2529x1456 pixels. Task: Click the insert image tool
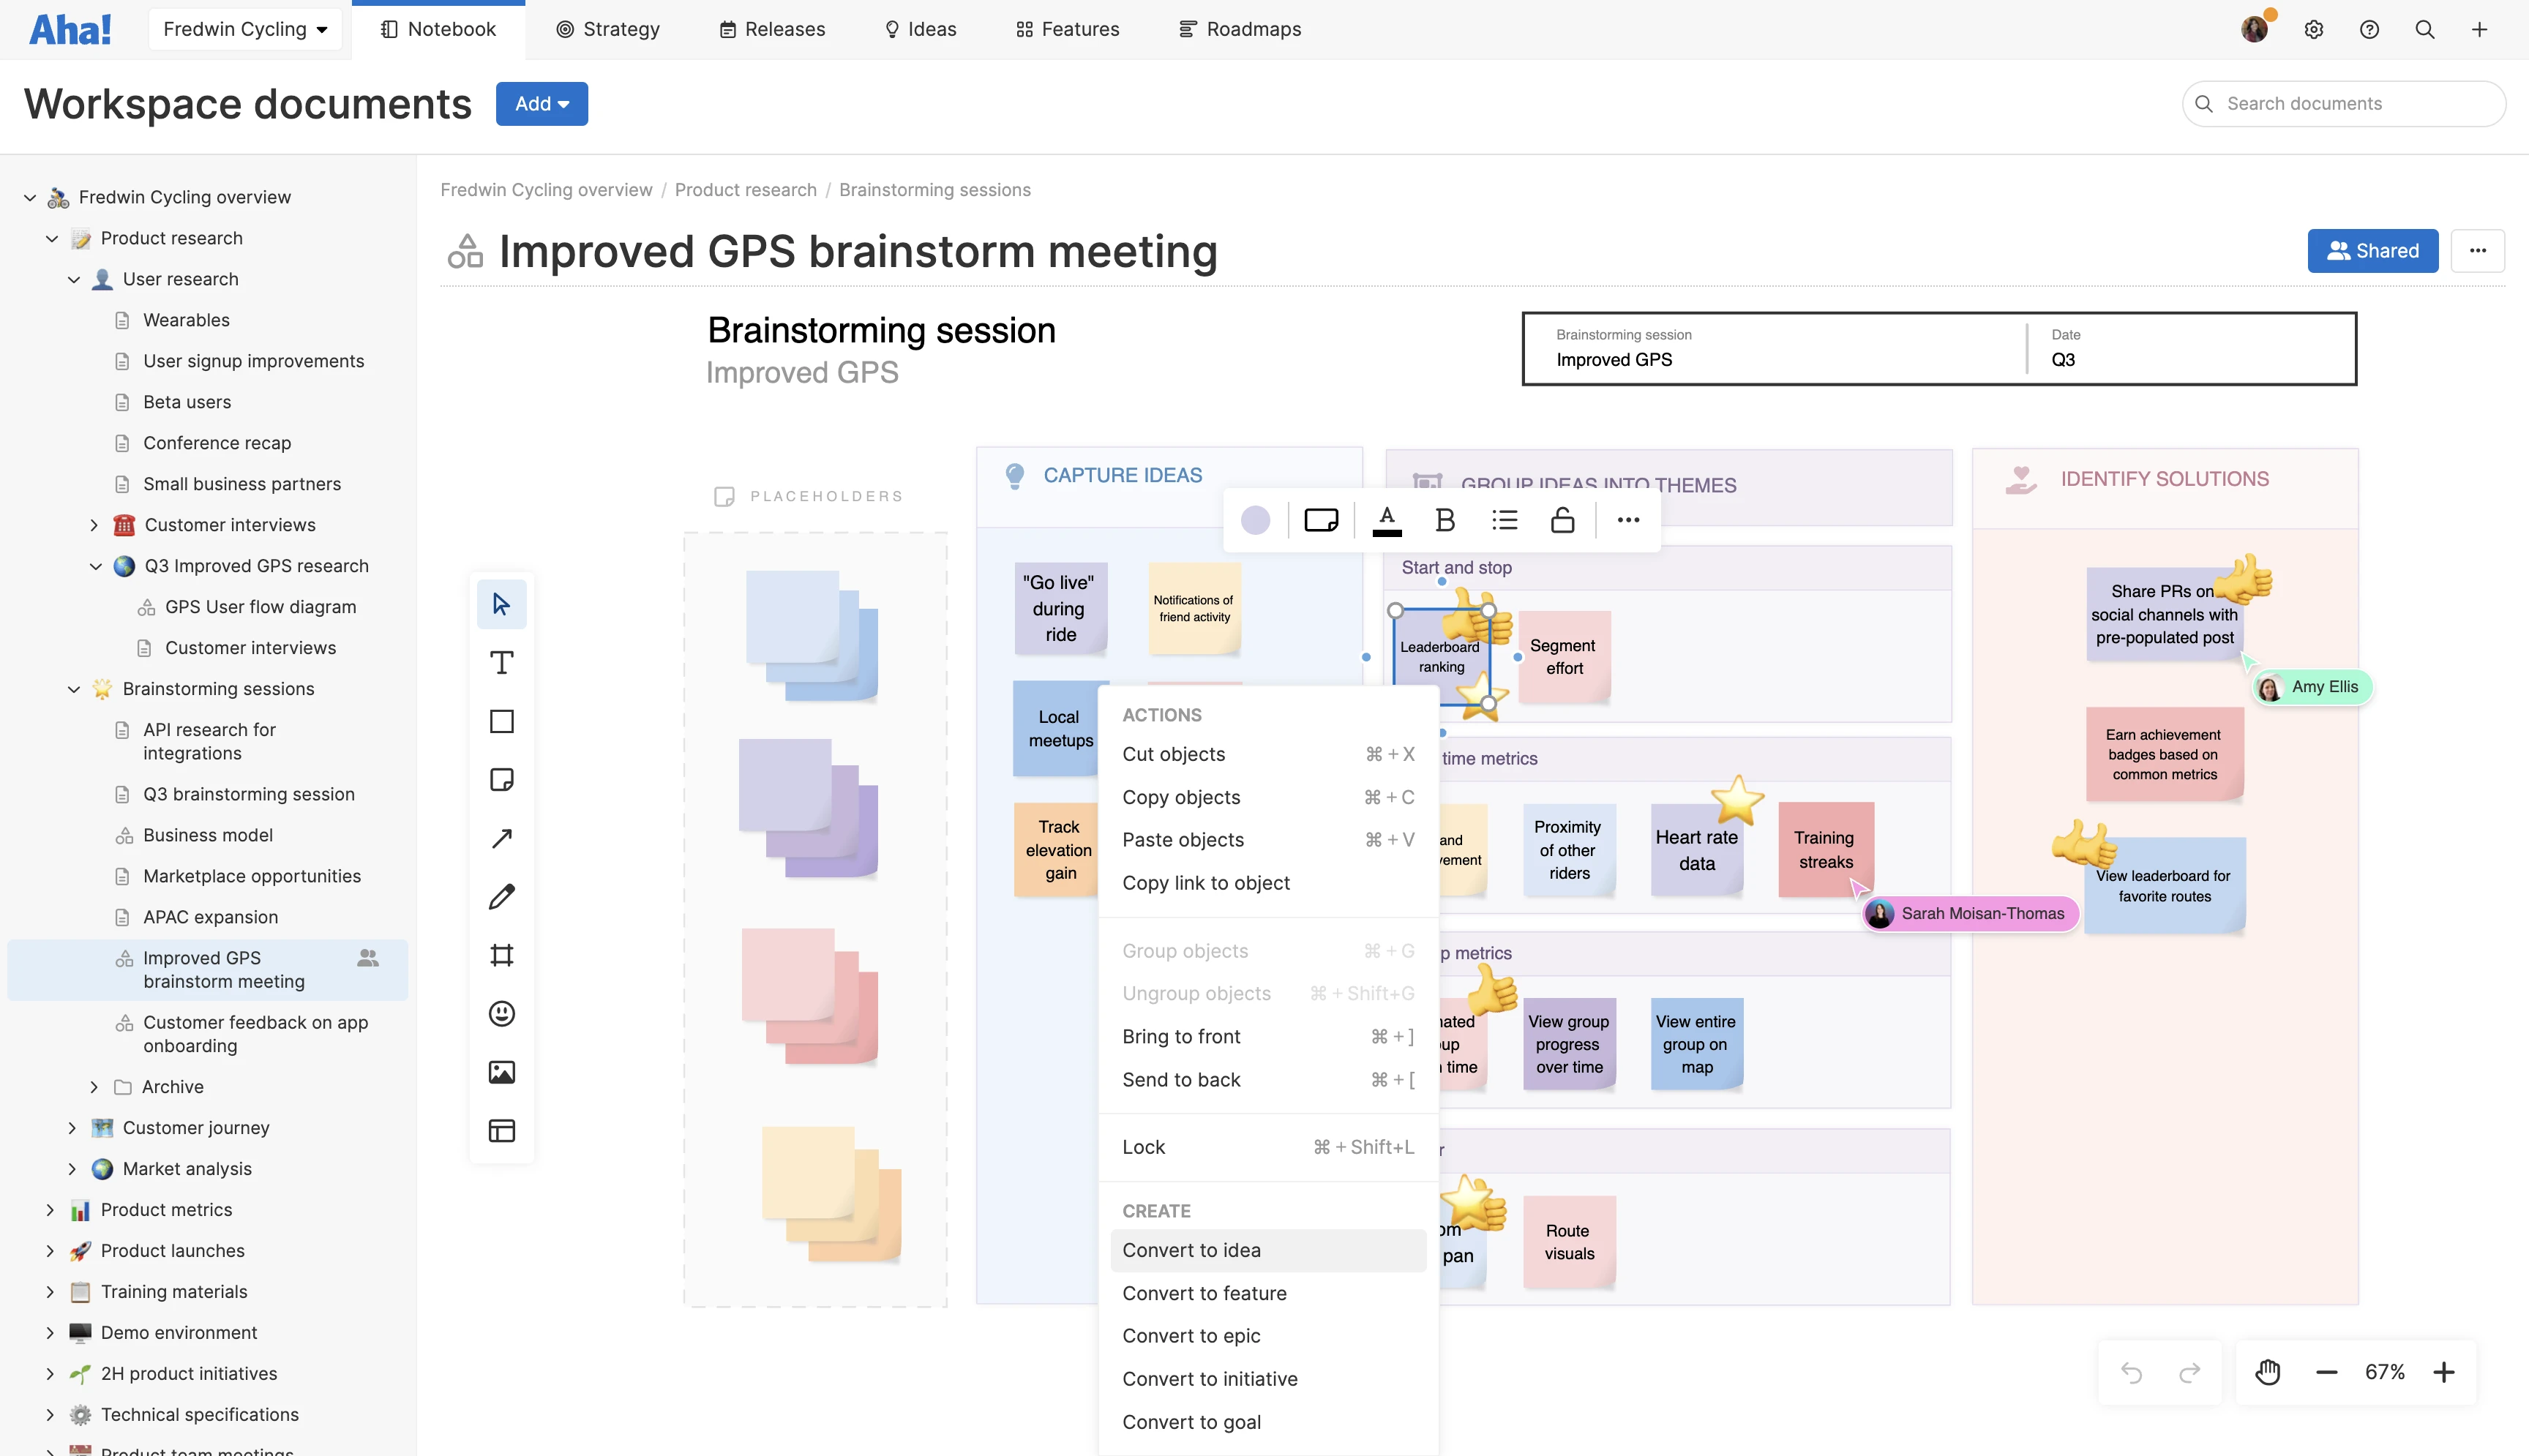[501, 1072]
